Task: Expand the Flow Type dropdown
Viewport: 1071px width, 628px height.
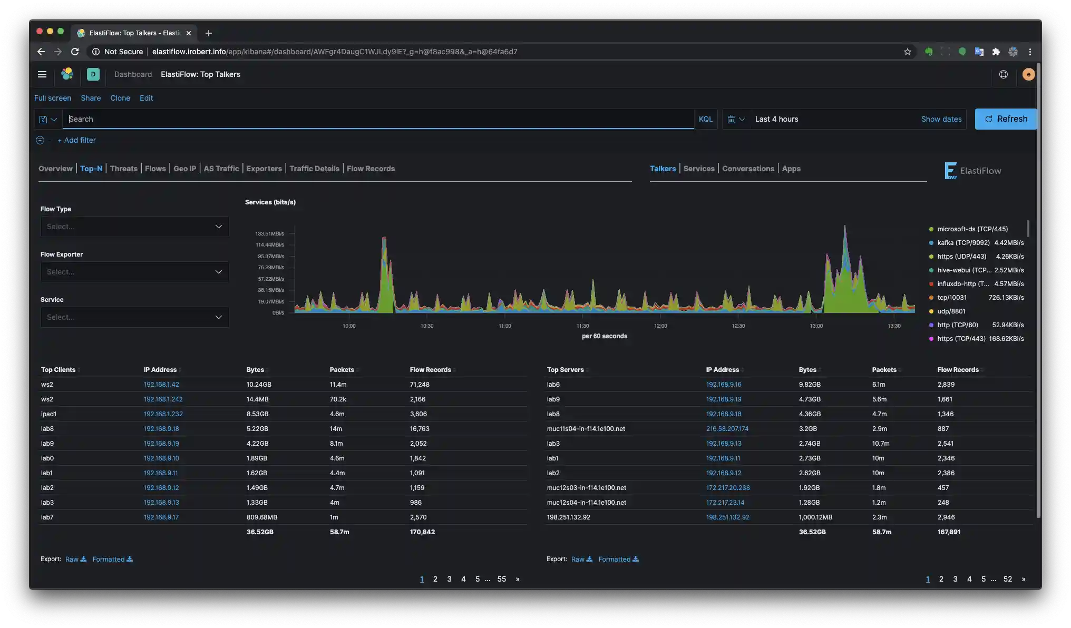Action: point(134,227)
